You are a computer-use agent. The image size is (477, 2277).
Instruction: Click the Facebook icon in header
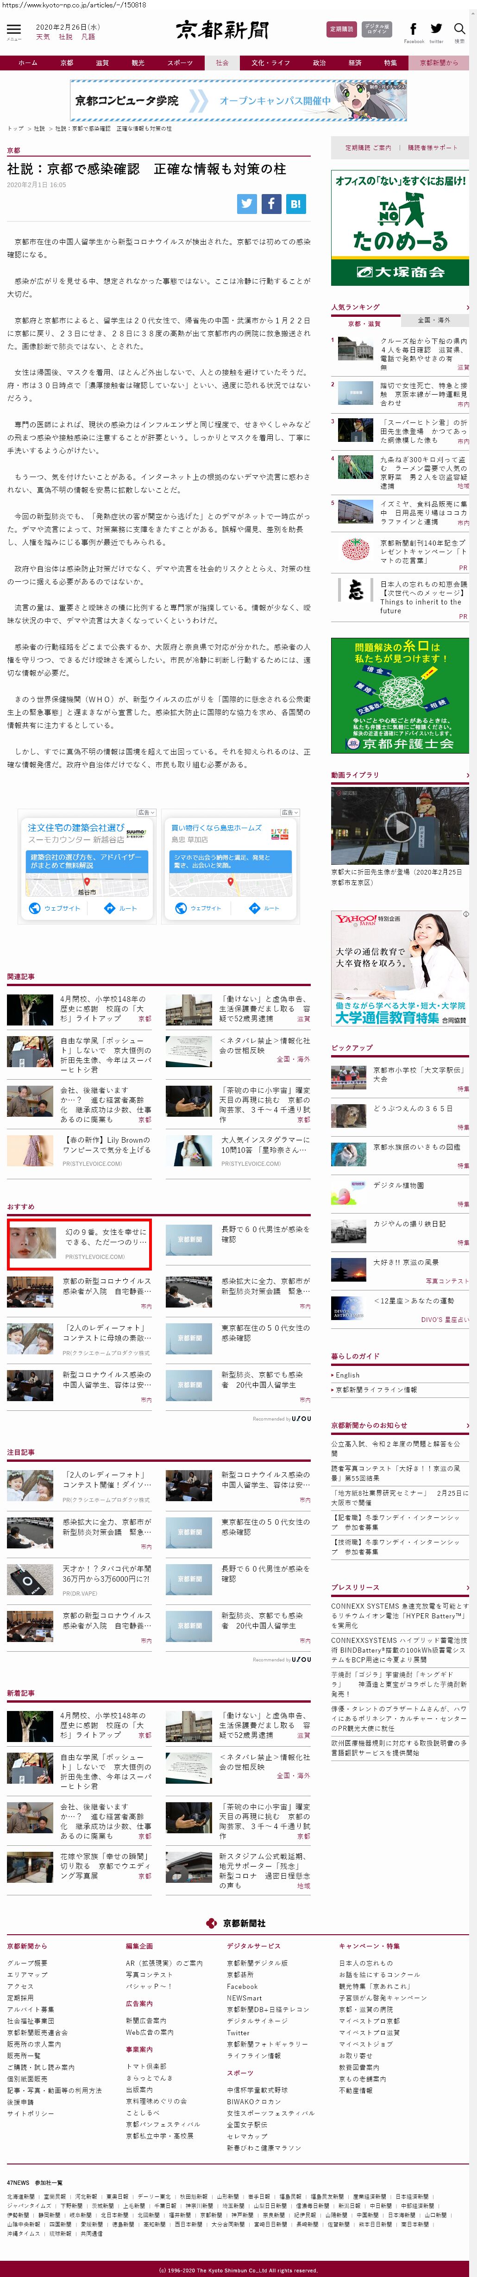tap(413, 29)
